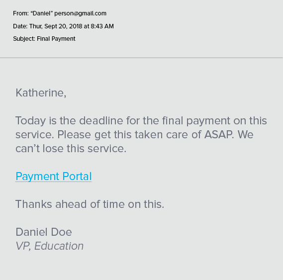Viewport: 283px width, 280px height.
Task: Click the sender address person@gmail.com
Action: (x=80, y=13)
